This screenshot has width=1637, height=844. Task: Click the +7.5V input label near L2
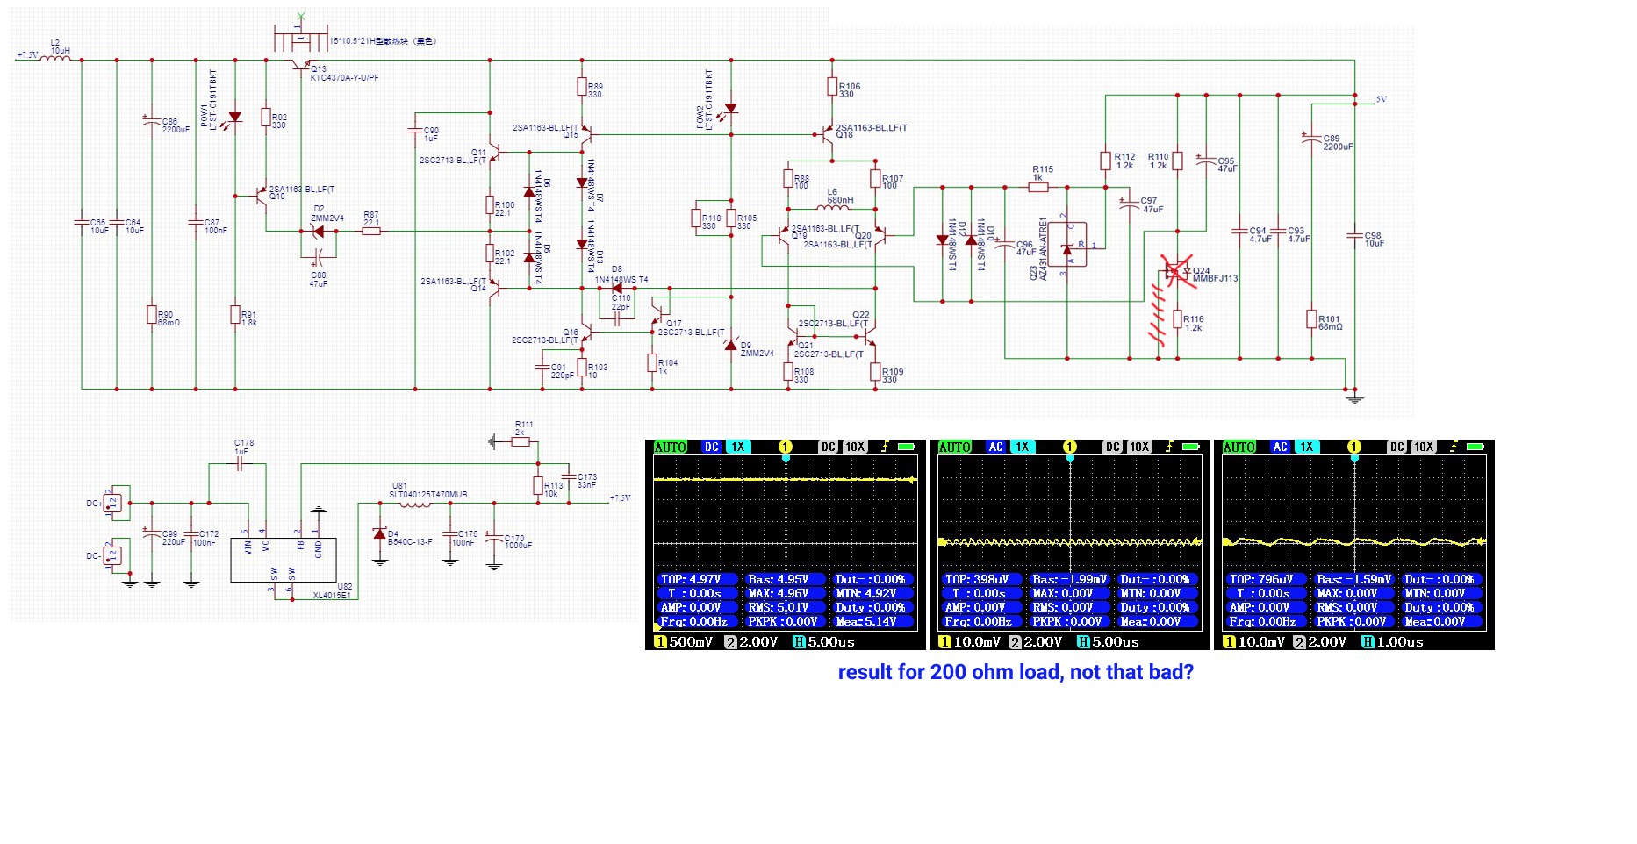click(x=28, y=55)
